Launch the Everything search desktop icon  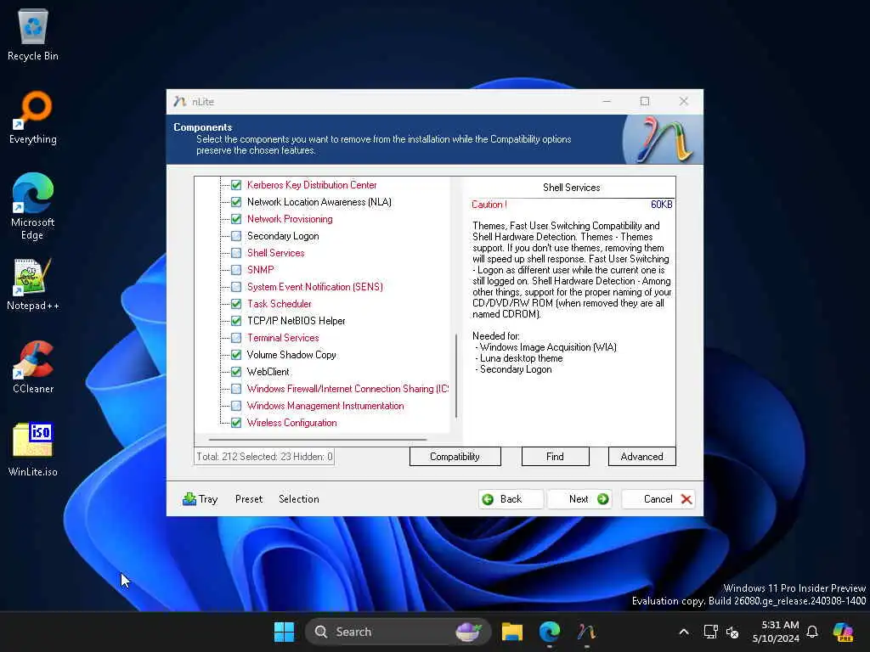point(33,117)
